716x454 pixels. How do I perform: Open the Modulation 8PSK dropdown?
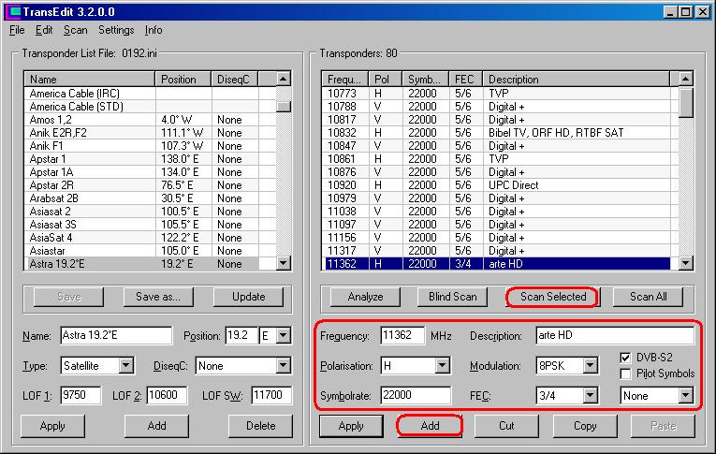coord(590,366)
